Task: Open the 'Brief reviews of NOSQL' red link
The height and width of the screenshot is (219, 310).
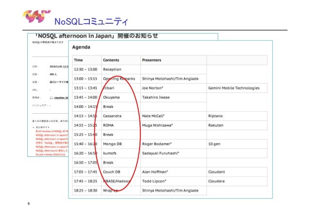Action: 52,131
